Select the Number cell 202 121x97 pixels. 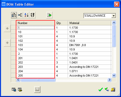pyautogui.click(x=35, y=62)
